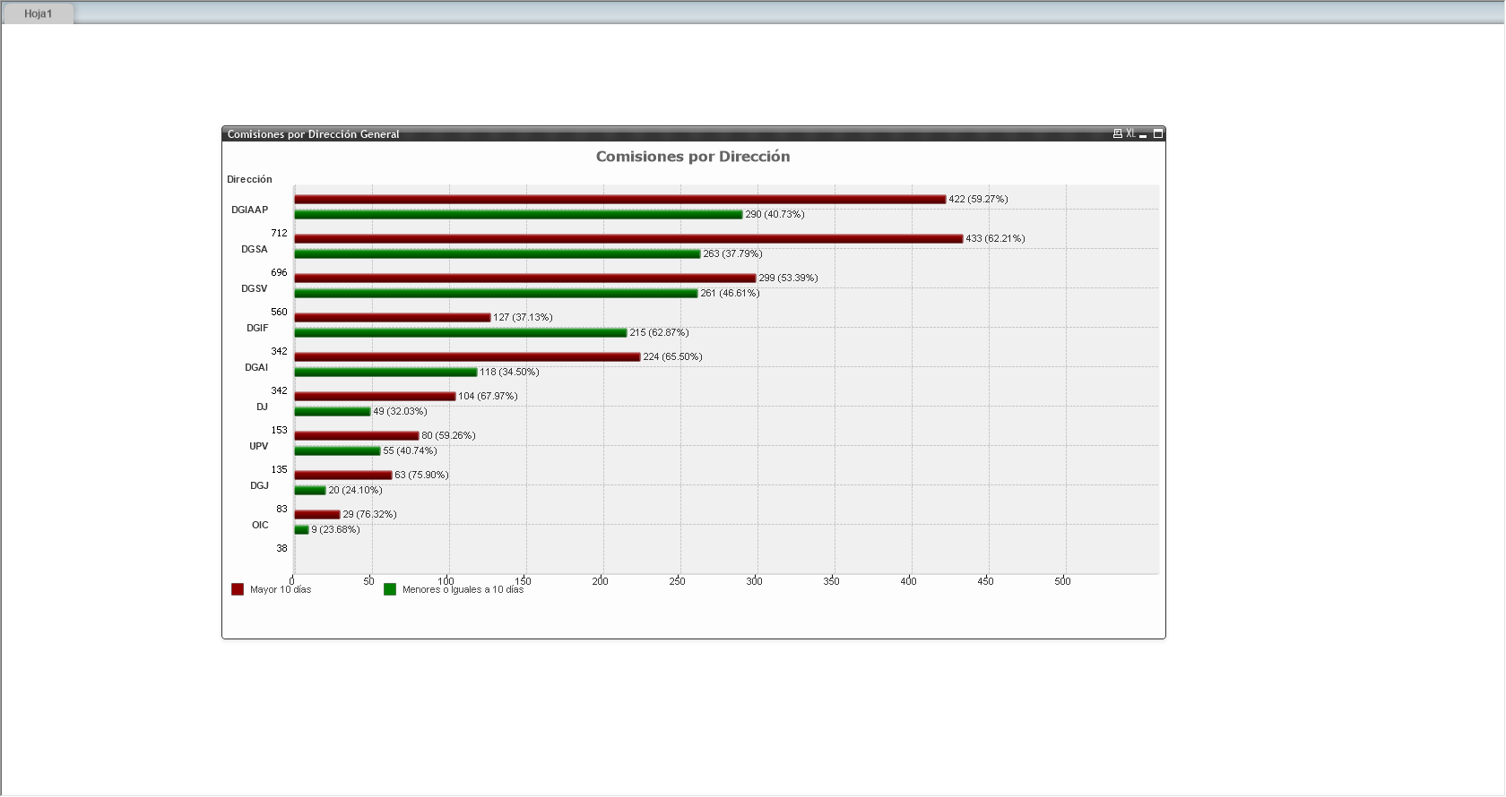Click the x-axis tick label 500
Screen dimensions: 1506x797
[x=1062, y=581]
